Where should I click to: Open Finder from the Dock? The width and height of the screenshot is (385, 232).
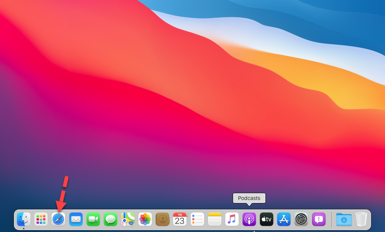point(24,219)
